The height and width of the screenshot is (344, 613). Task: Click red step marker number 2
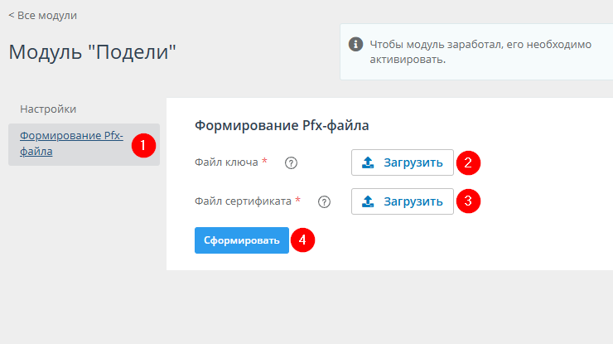pos(468,162)
